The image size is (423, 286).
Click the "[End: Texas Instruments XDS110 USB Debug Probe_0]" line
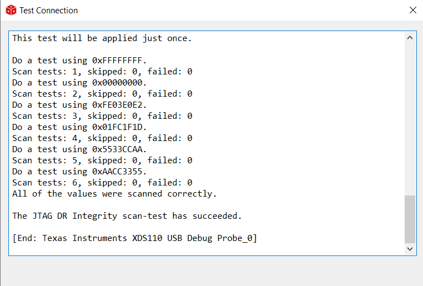[134, 238]
